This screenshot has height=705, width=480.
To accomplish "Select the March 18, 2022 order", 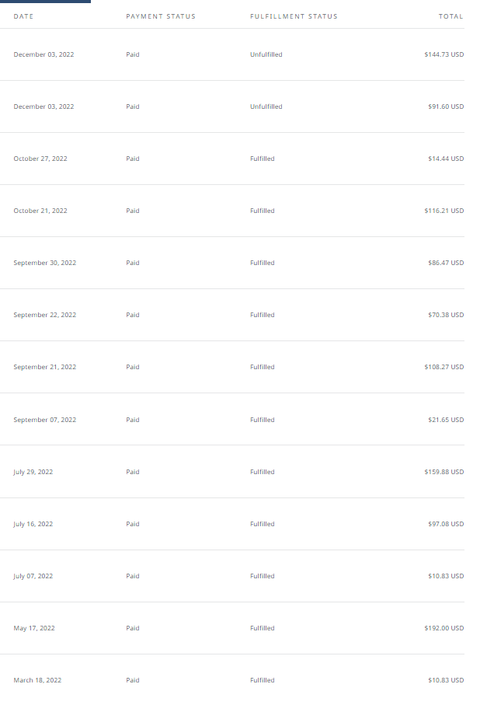I will [x=232, y=680].
